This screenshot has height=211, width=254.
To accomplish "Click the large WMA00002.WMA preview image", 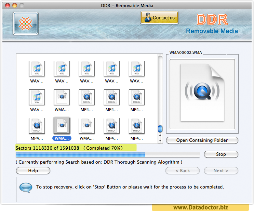I will (202, 94).
